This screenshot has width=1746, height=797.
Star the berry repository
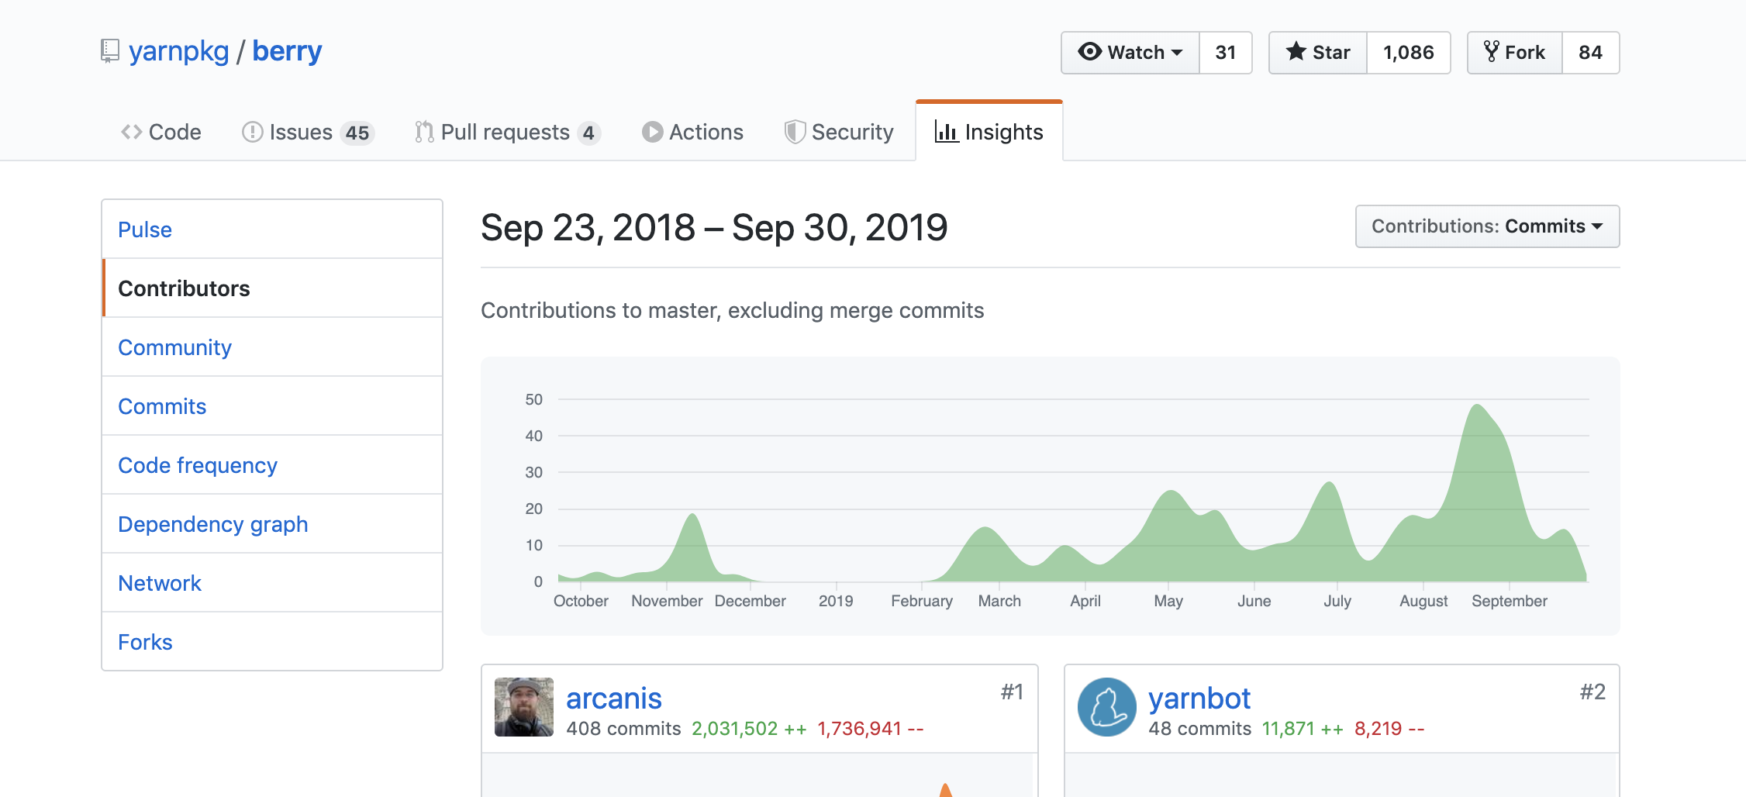click(x=1318, y=53)
